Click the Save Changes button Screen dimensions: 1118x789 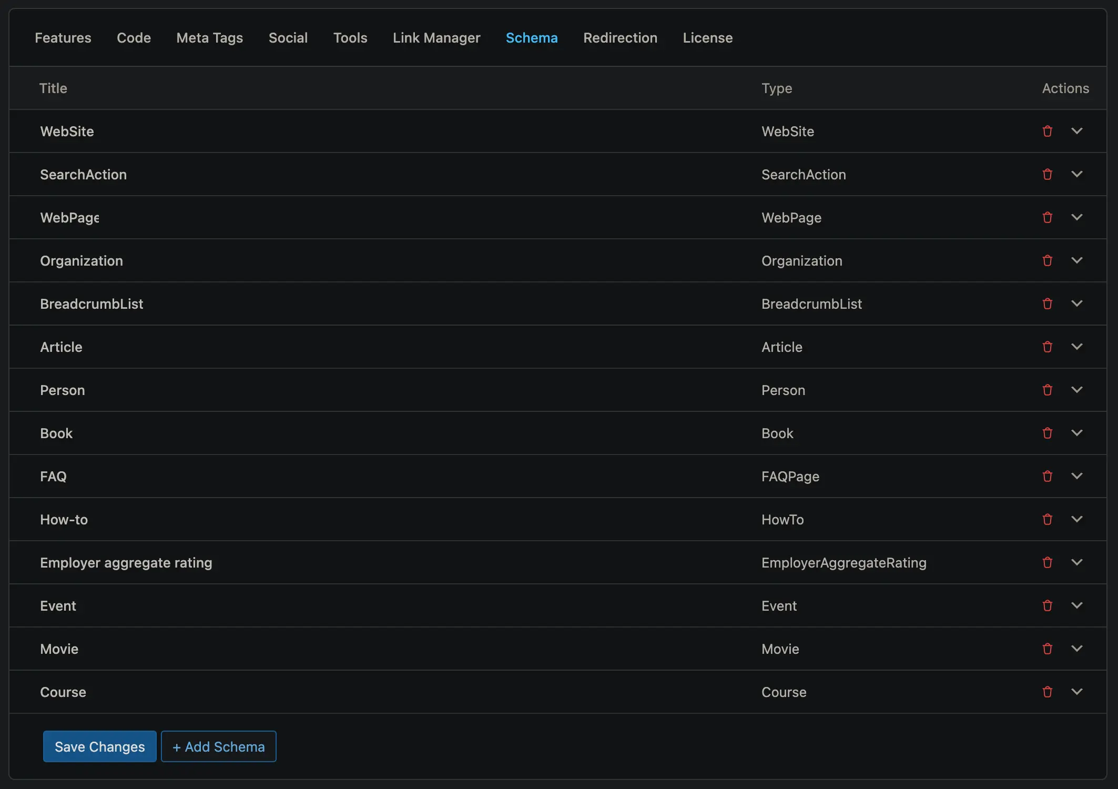(100, 746)
